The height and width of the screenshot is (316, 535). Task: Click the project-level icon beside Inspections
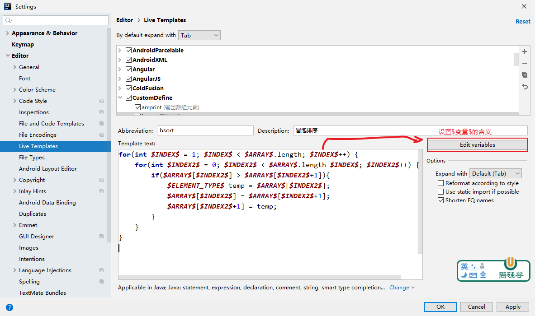[101, 112]
